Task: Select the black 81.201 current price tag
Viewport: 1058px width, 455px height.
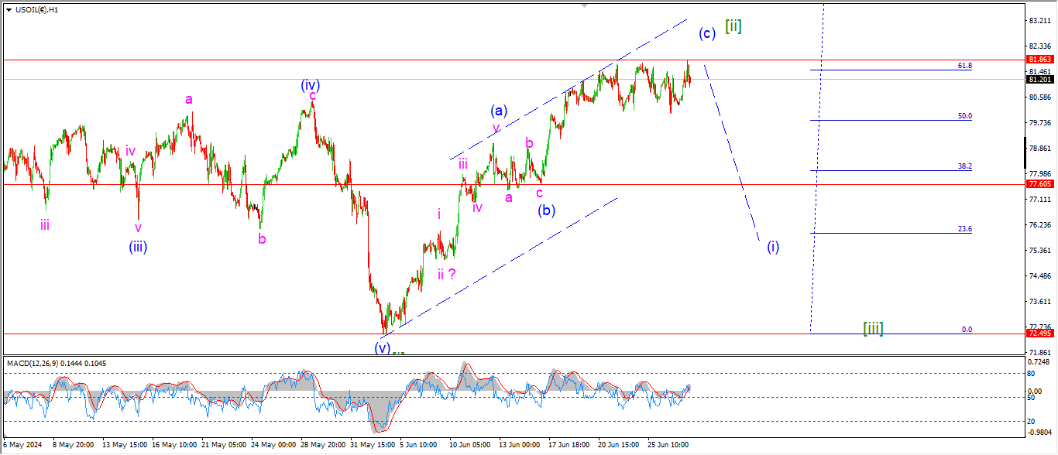Action: pos(1039,80)
